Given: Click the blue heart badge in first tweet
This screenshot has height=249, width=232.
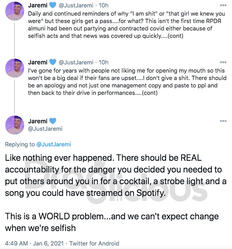Looking at the screenshot, I should pyautogui.click(x=53, y=5).
